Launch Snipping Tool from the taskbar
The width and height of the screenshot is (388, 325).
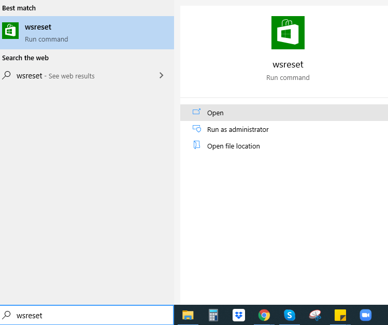pyautogui.click(x=315, y=315)
